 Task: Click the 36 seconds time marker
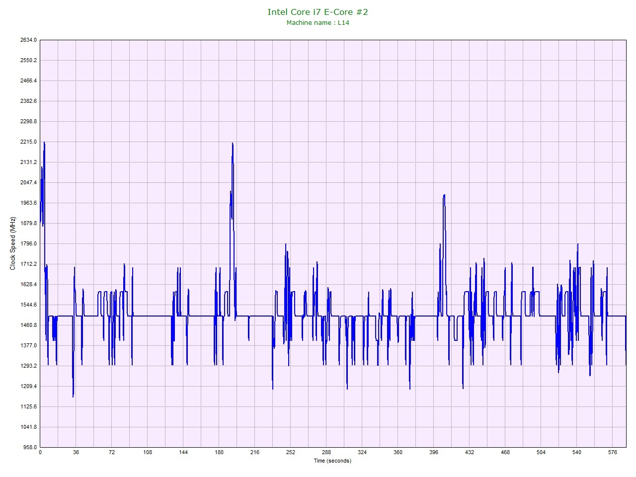coord(76,453)
